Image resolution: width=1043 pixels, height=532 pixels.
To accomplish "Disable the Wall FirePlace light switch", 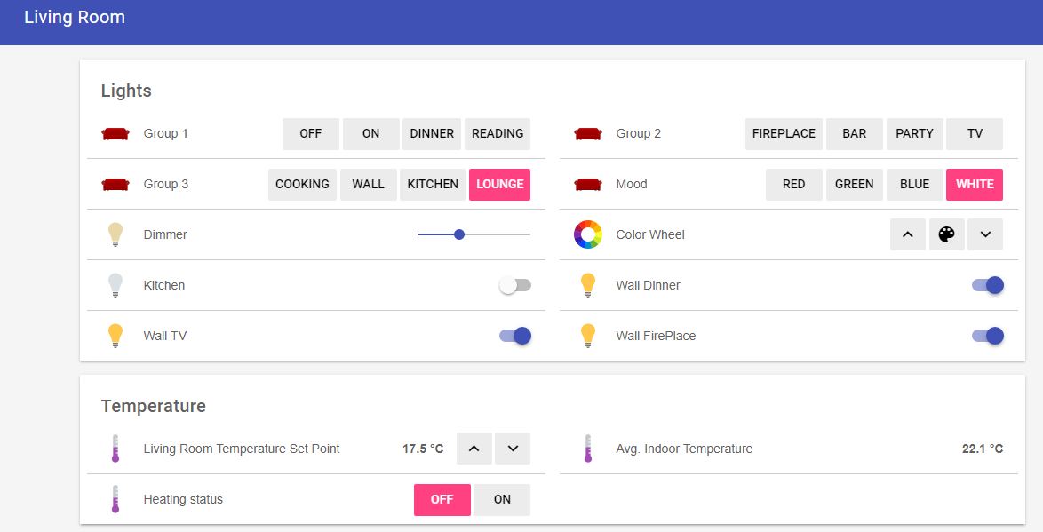I will 987,336.
